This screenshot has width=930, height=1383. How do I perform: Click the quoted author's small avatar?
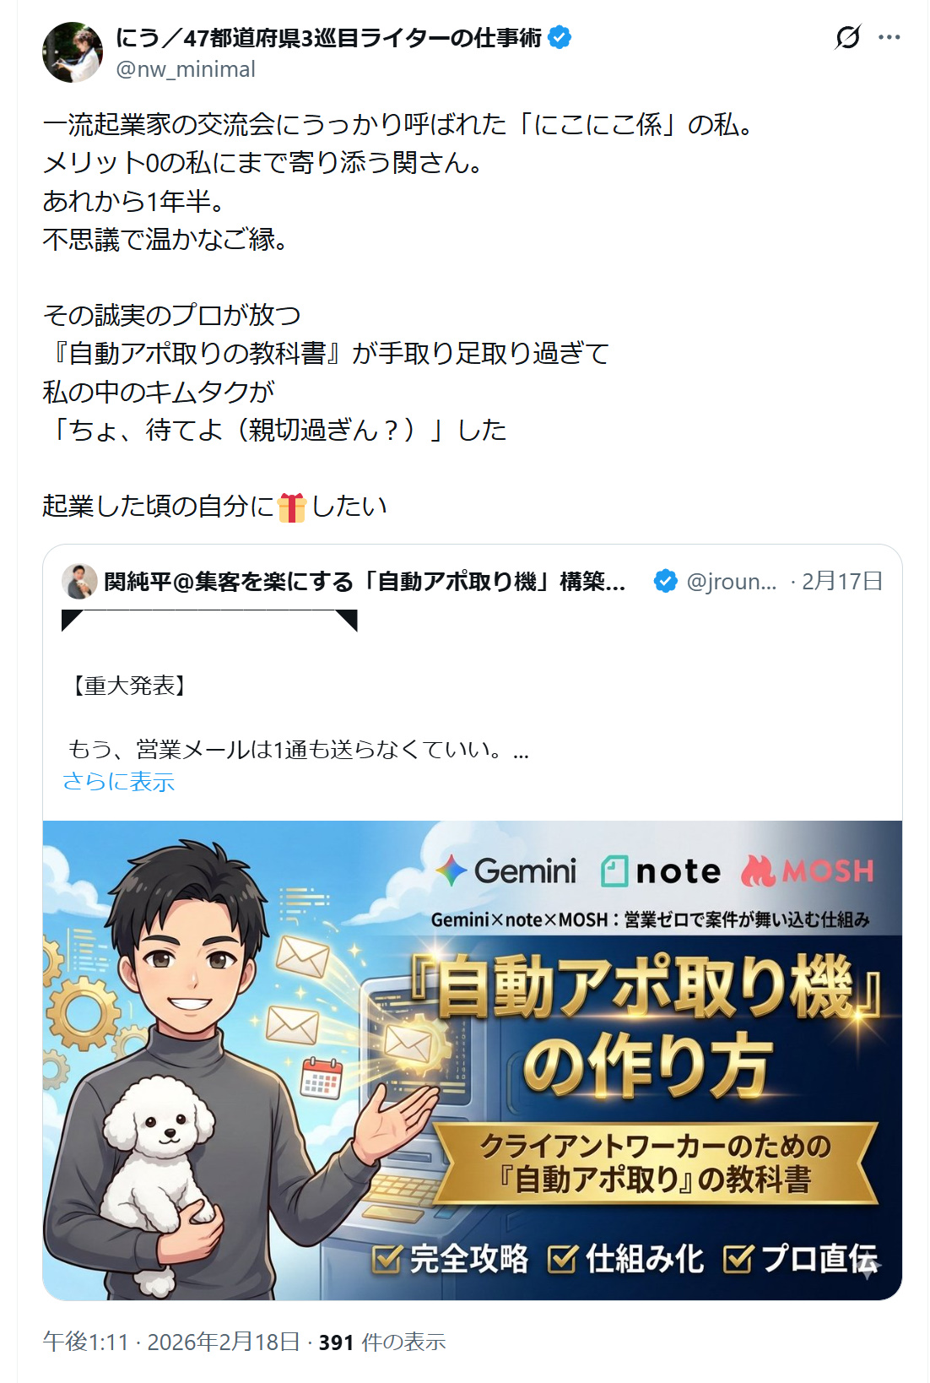coord(79,581)
